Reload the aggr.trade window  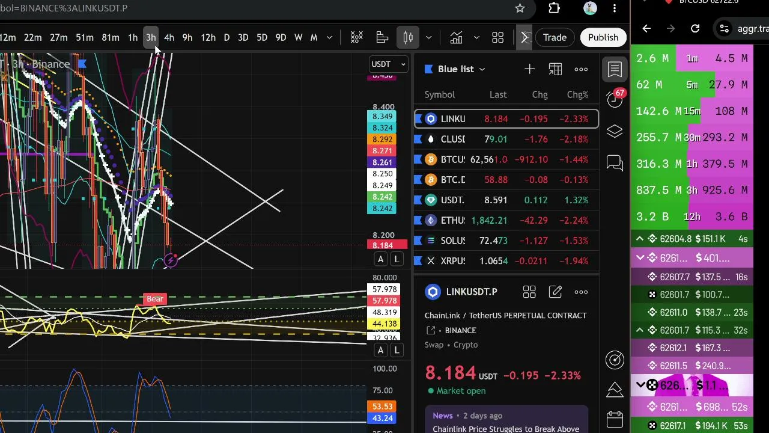(x=695, y=28)
